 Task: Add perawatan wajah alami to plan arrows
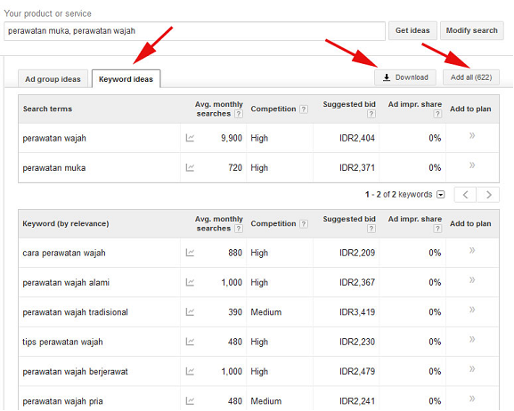(472, 280)
